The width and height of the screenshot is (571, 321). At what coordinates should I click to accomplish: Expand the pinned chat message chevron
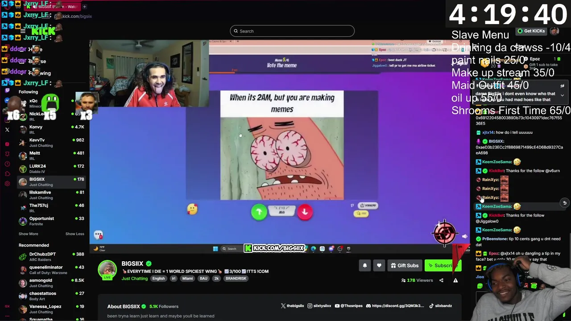point(562,95)
